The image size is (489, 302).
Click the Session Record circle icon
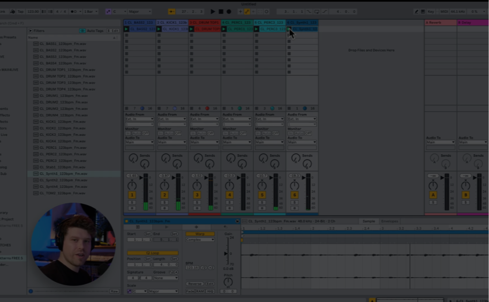coord(266,12)
